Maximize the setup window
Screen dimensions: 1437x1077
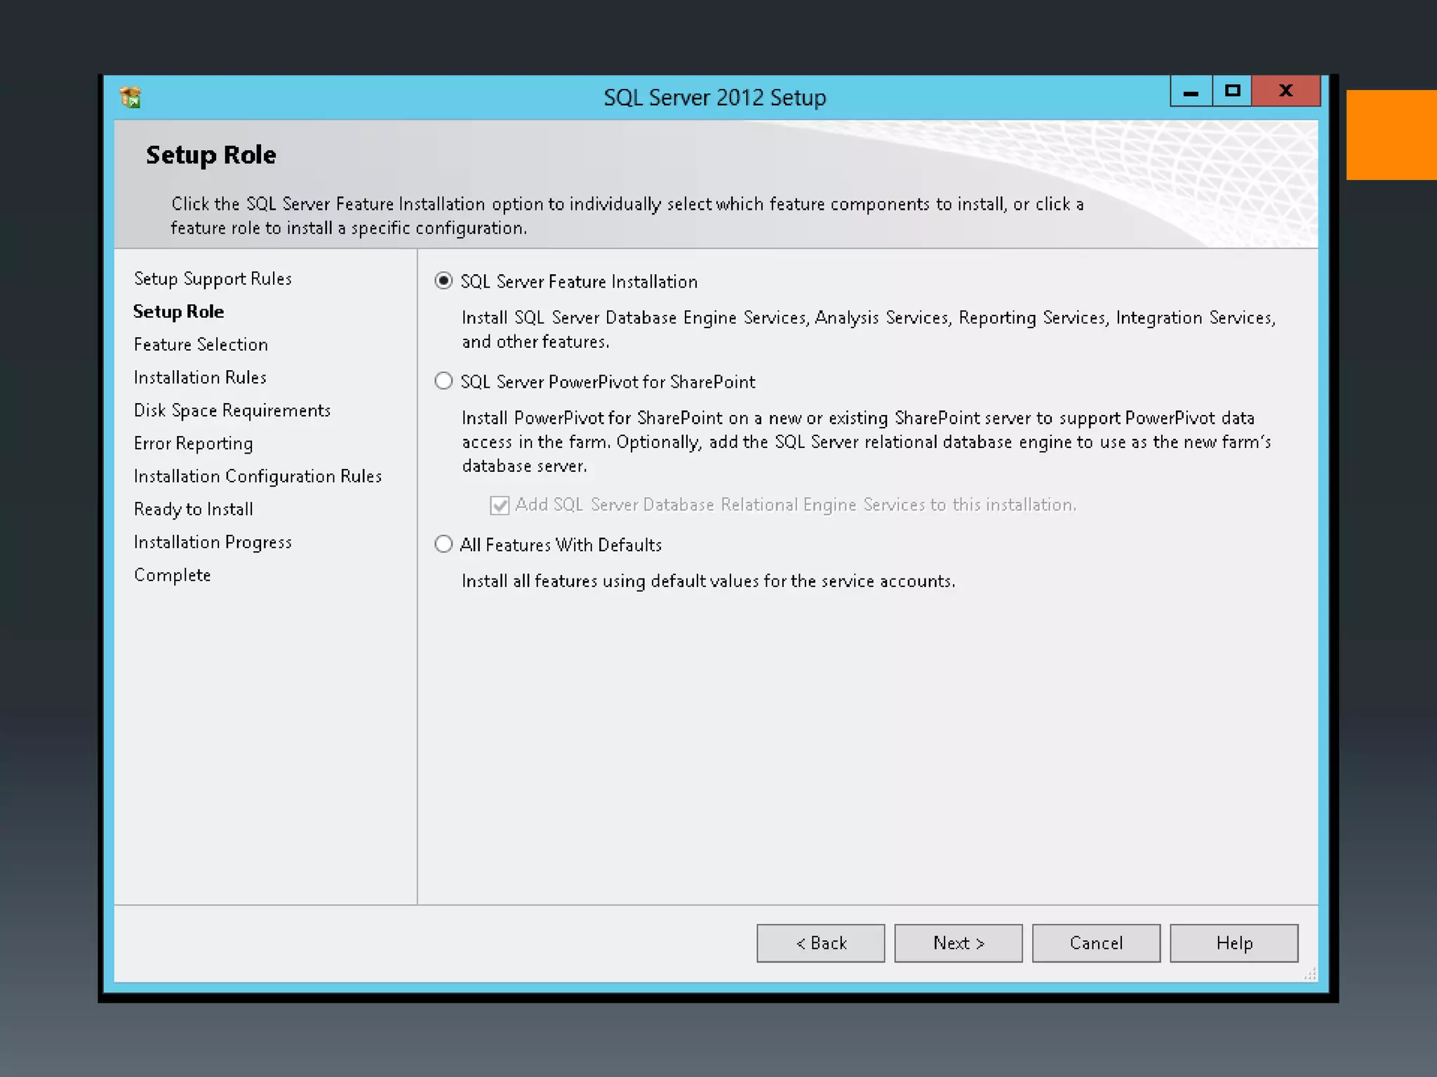pyautogui.click(x=1232, y=91)
